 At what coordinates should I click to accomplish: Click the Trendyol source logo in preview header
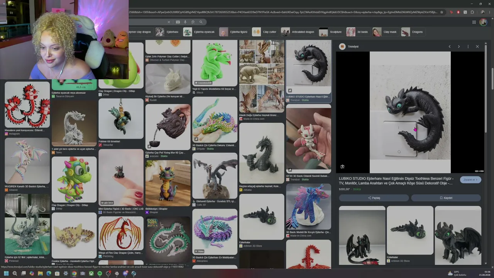coord(342,46)
